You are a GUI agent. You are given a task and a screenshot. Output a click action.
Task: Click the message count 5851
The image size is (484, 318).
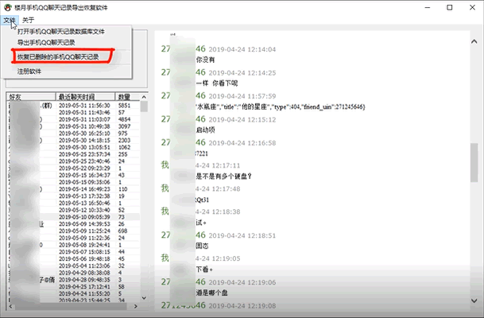coord(125,106)
